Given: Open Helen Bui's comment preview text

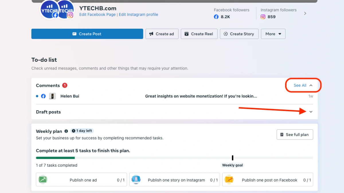Looking at the screenshot, I should point(201,96).
